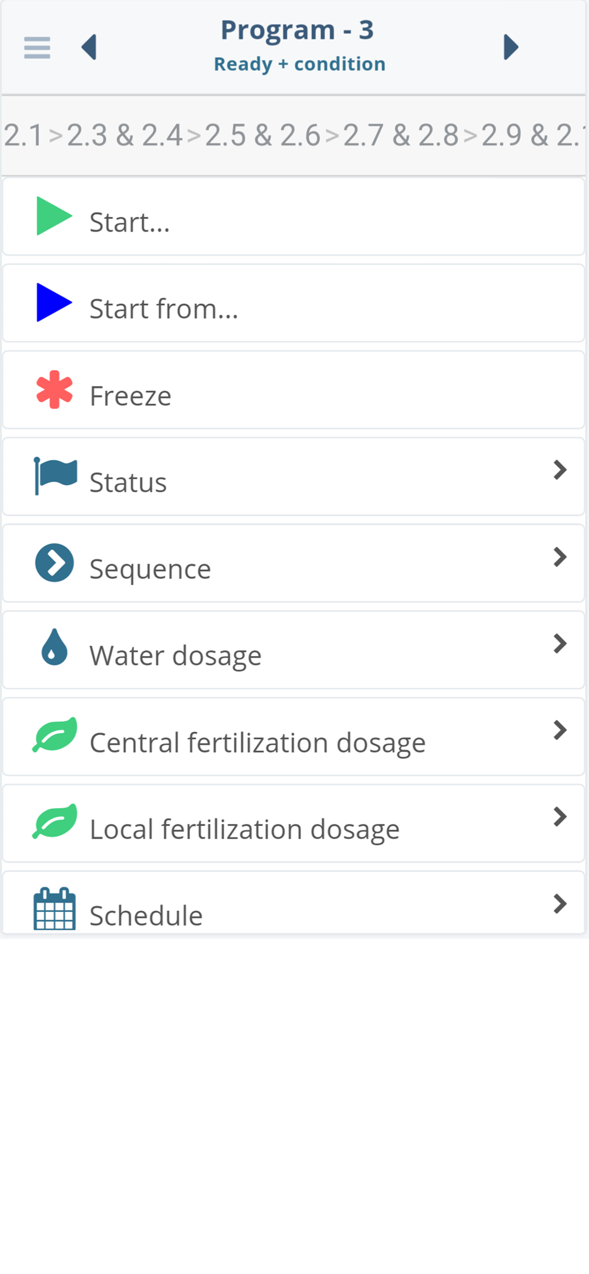This screenshot has height=1274, width=589.
Task: Click the green Start play icon
Action: click(54, 216)
